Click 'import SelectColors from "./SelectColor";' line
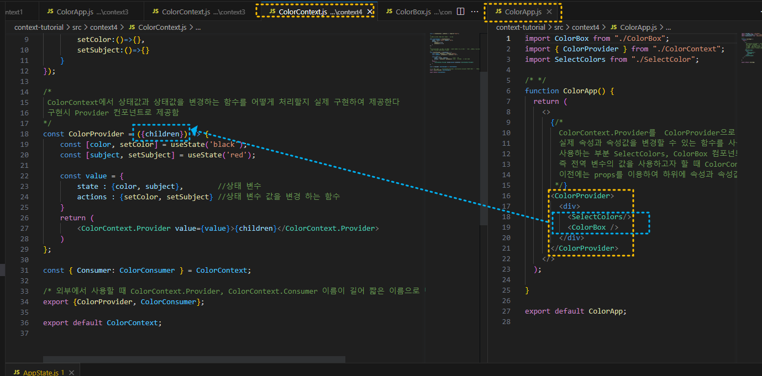Viewport: 762px width, 376px height. coord(612,59)
